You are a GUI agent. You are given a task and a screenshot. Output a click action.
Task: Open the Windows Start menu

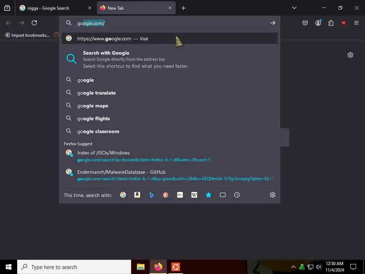click(9, 267)
